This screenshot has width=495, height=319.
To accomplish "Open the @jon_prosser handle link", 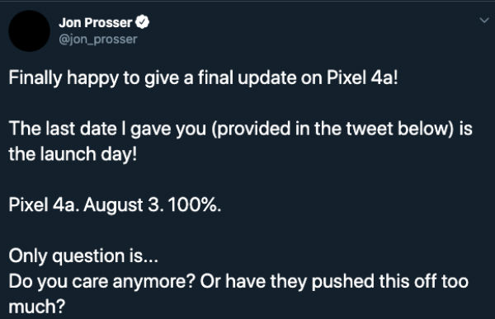I will tap(98, 40).
